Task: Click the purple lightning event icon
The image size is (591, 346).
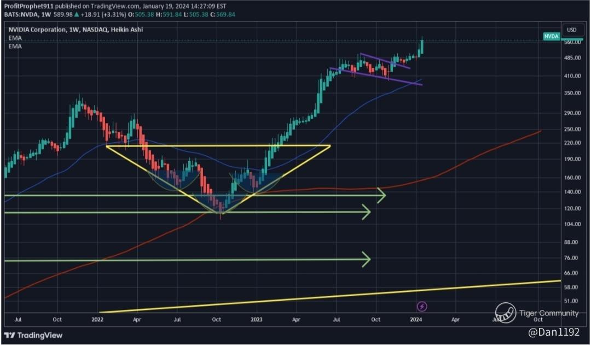Action: pyautogui.click(x=422, y=307)
